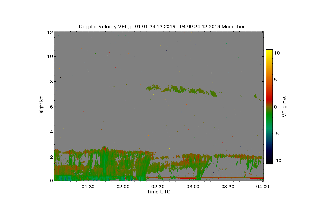The height and width of the screenshot is (217, 326).
Task: Click the '03:00' time tick label
Action: (x=193, y=187)
